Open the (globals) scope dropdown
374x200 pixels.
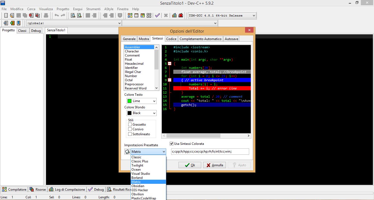click(x=74, y=23)
